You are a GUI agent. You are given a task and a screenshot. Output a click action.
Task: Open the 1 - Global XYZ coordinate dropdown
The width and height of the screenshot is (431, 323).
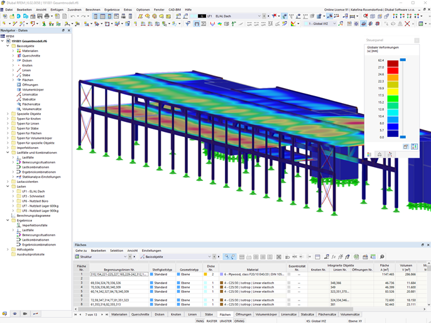pos(334,24)
